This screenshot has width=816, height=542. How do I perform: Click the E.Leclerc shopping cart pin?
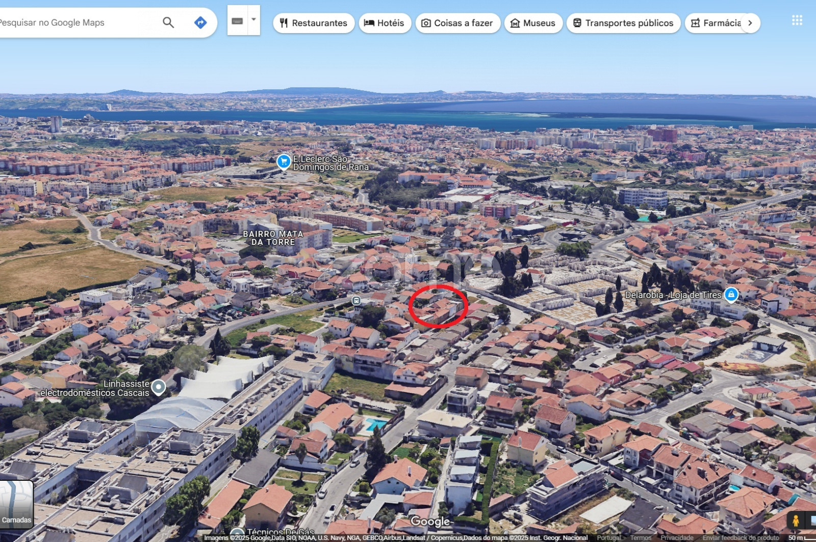tap(284, 162)
